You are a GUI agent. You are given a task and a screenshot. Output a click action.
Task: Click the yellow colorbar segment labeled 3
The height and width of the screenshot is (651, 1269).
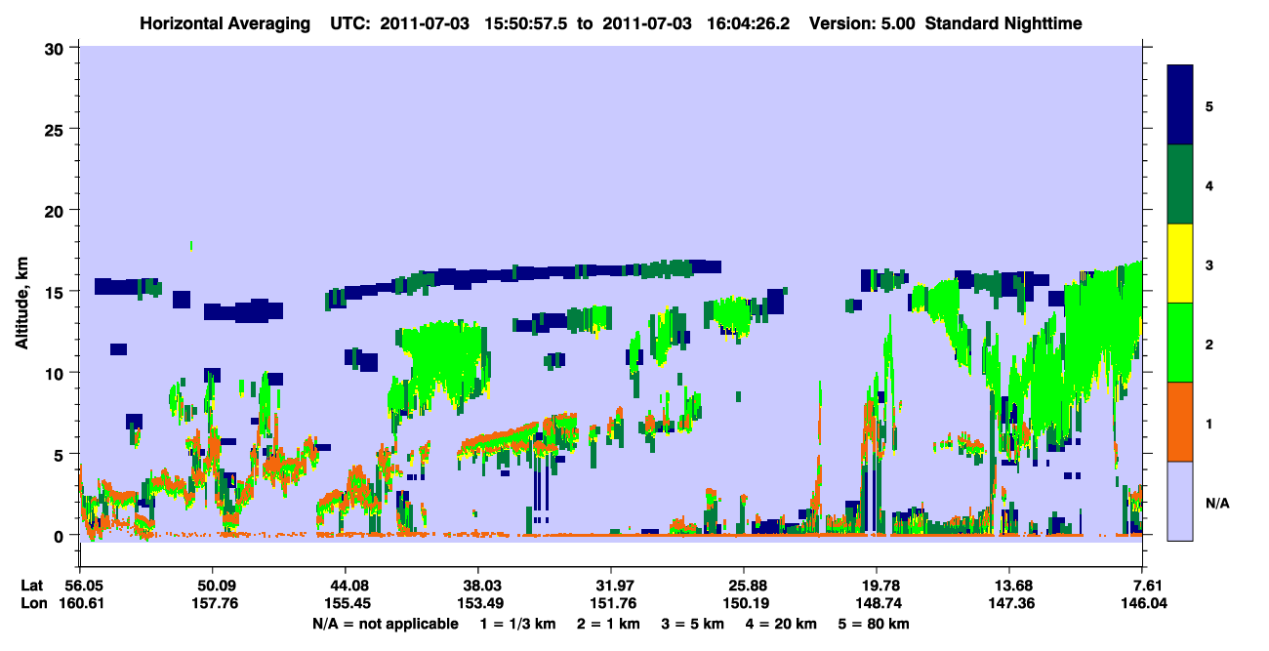1180,264
